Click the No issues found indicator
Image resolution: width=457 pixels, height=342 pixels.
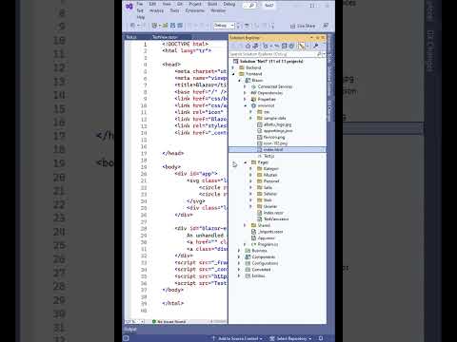pyautogui.click(x=169, y=321)
